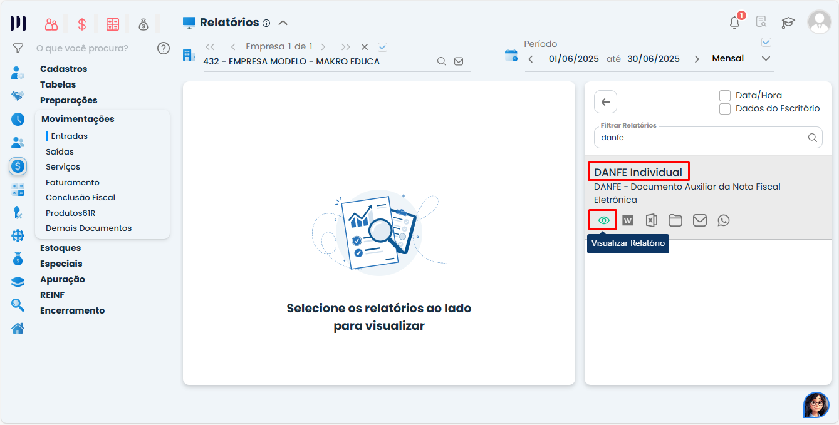Click the Filtrar Relatórios field

[708, 137]
